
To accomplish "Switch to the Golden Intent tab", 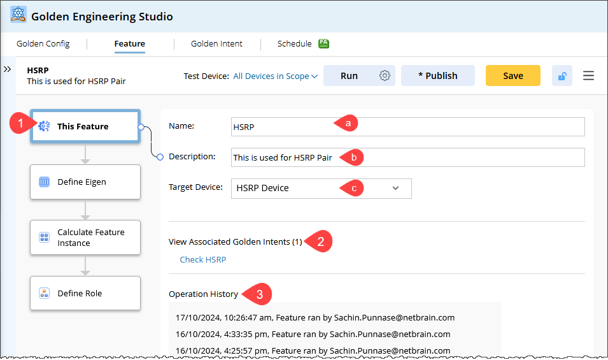I will pyautogui.click(x=216, y=44).
